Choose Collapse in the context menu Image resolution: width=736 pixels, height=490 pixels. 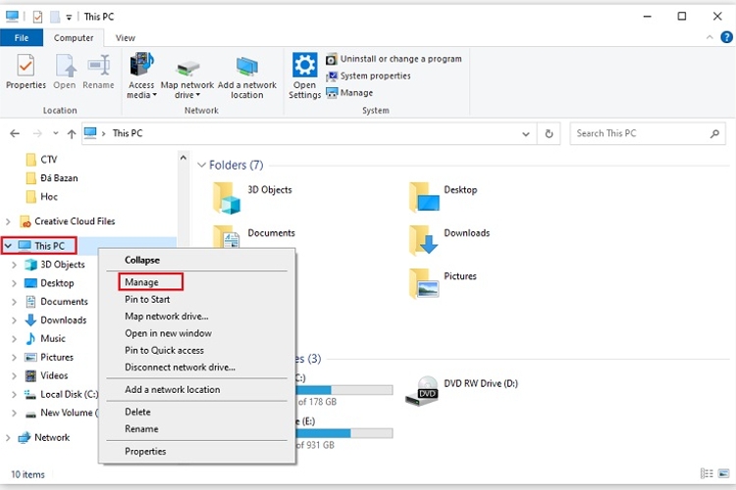coord(142,261)
